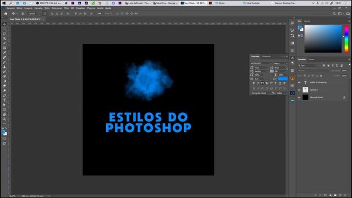Image resolution: width=352 pixels, height=198 pixels.
Task: Select the Path Selection tool
Action: 4,105
